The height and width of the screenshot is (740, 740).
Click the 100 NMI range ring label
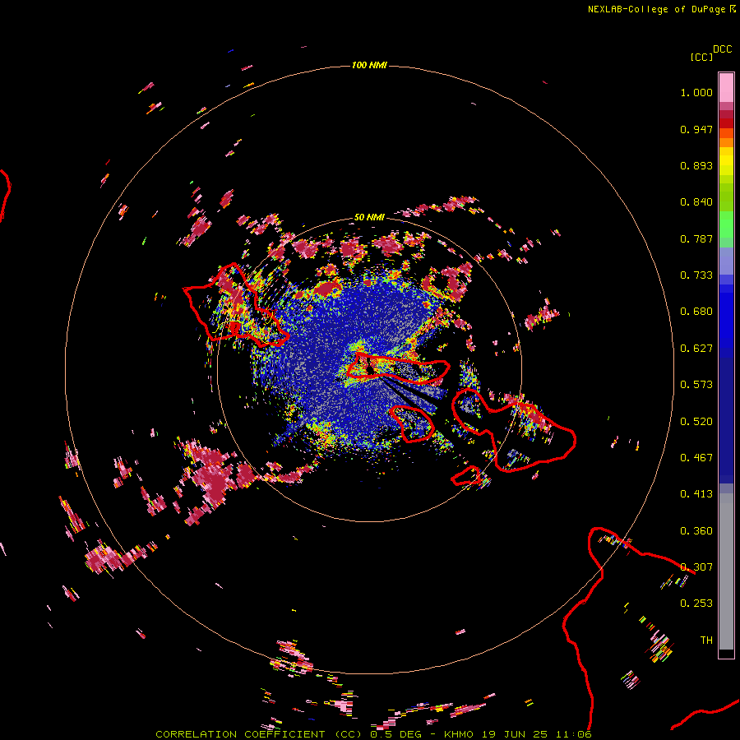pos(369,65)
